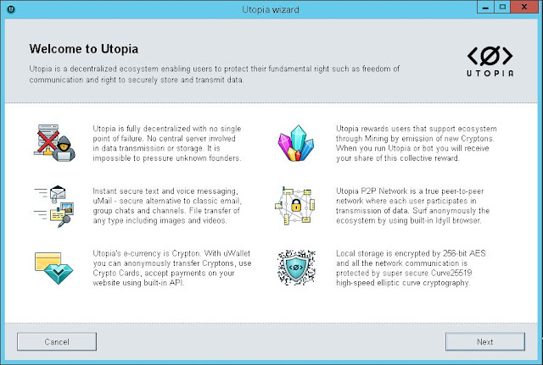Click the uWallet card and gem icon

54,268
